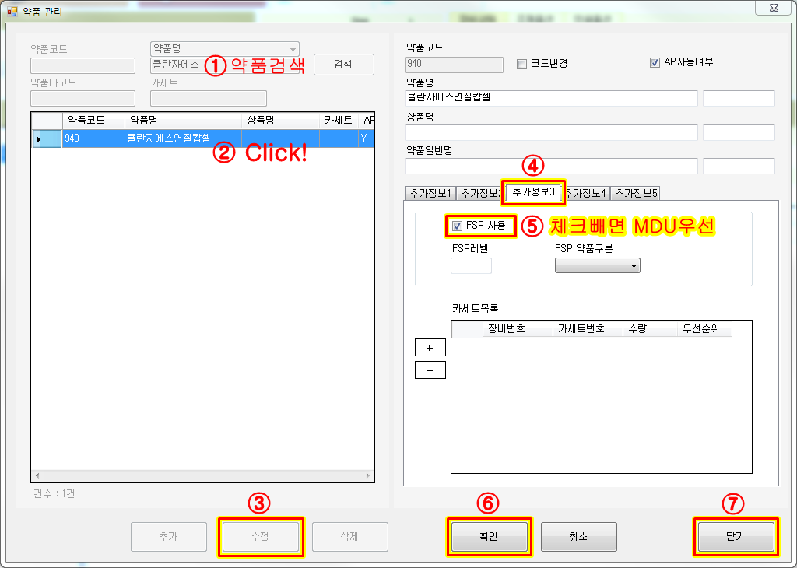Click the 검색 search button

344,65
